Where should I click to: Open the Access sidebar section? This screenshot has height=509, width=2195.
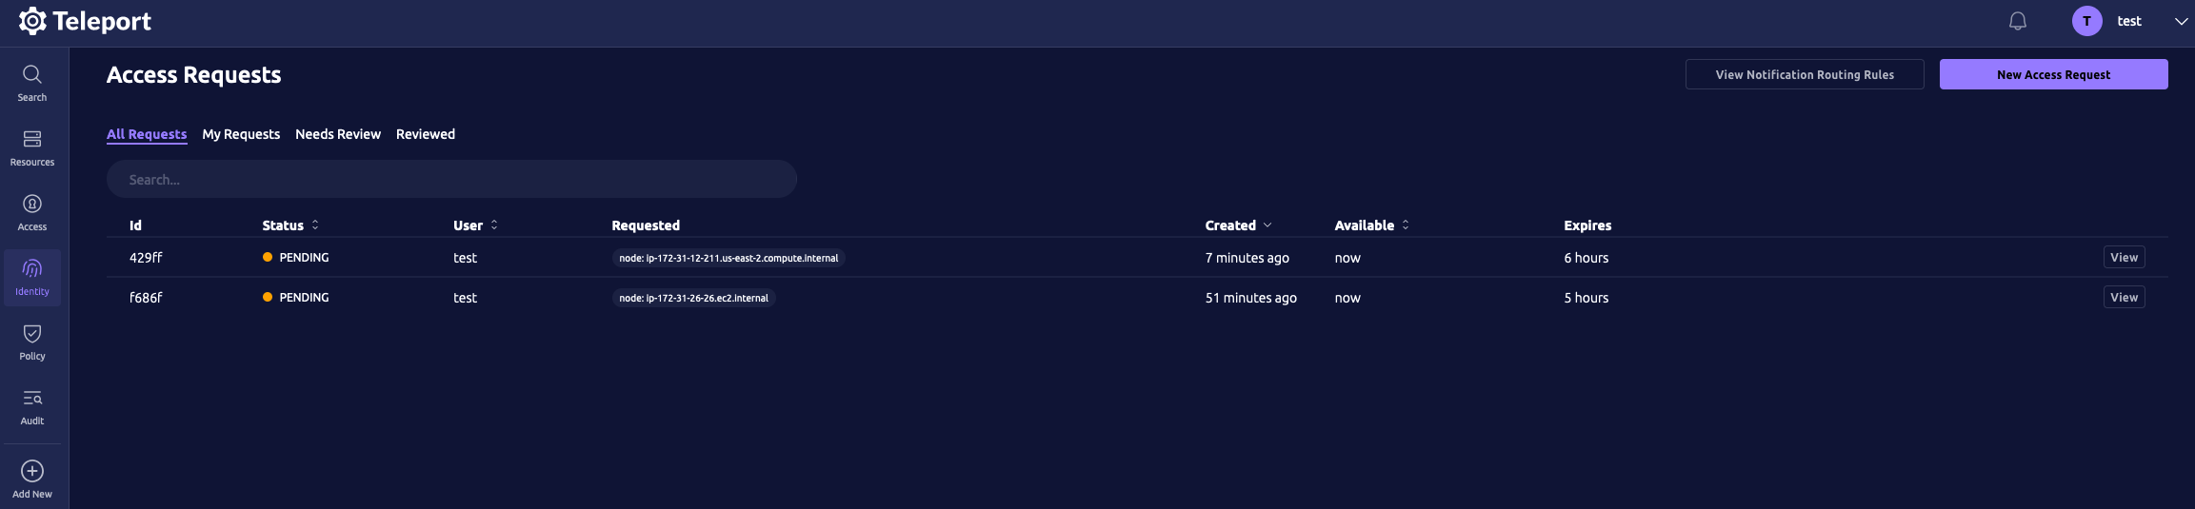[32, 205]
